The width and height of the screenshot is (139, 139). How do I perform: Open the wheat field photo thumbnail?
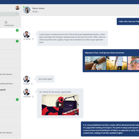pyautogui.click(x=116, y=63)
